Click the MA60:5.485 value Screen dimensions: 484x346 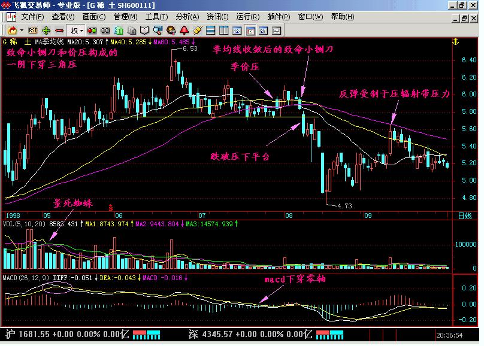(x=171, y=42)
